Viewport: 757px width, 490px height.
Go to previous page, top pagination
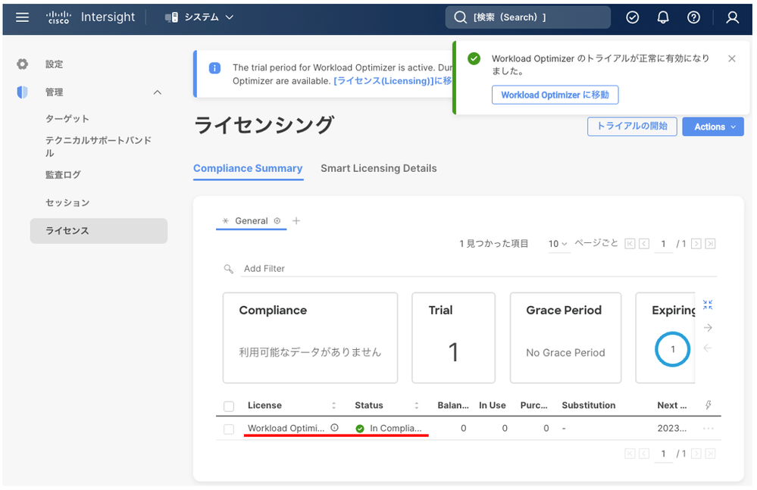(x=644, y=244)
